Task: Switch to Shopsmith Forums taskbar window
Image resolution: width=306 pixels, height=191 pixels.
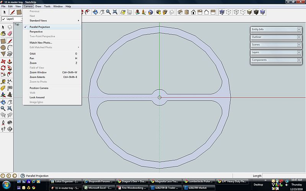Action: point(99,181)
